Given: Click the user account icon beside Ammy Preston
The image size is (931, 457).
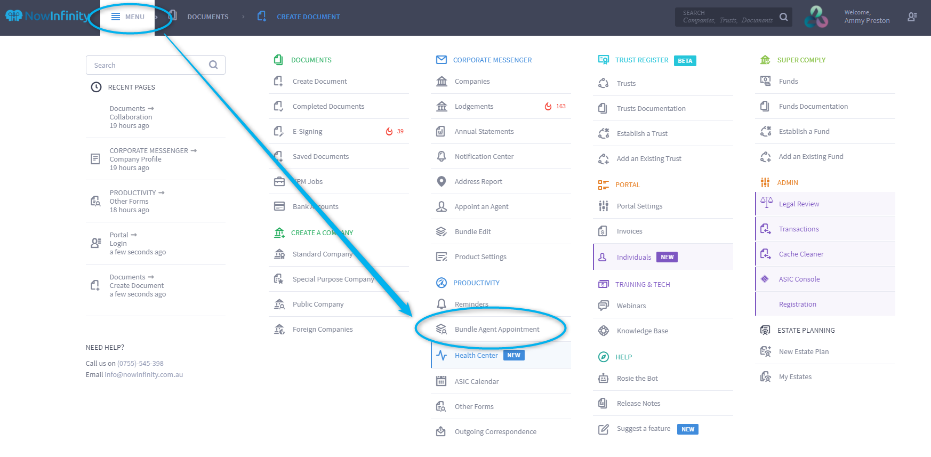Looking at the screenshot, I should [x=912, y=17].
